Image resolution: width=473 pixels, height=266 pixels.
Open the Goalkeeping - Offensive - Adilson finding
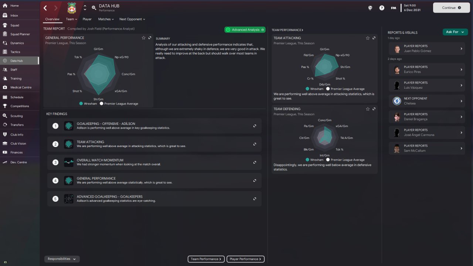tap(154, 126)
